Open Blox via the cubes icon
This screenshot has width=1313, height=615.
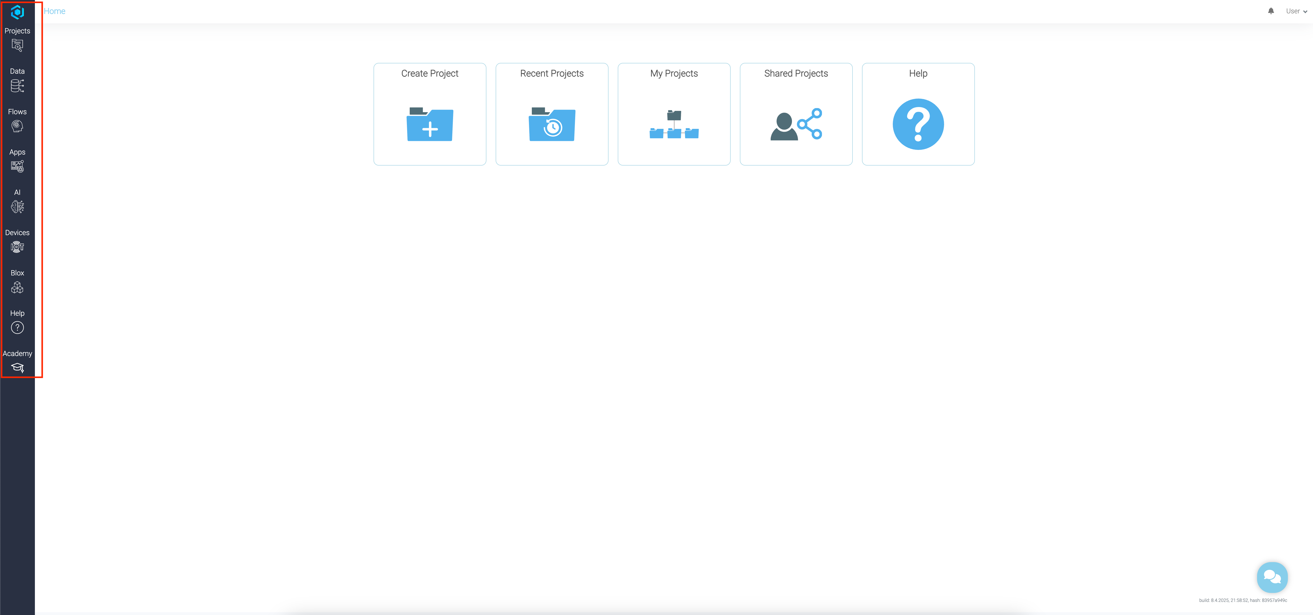coord(17,287)
